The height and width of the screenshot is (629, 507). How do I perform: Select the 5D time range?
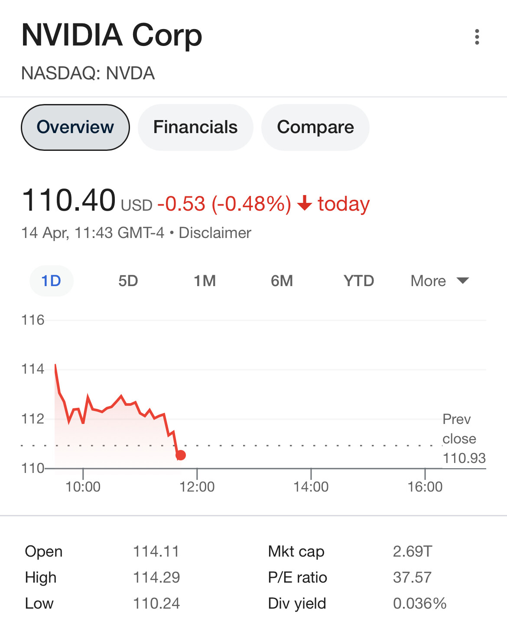(128, 281)
